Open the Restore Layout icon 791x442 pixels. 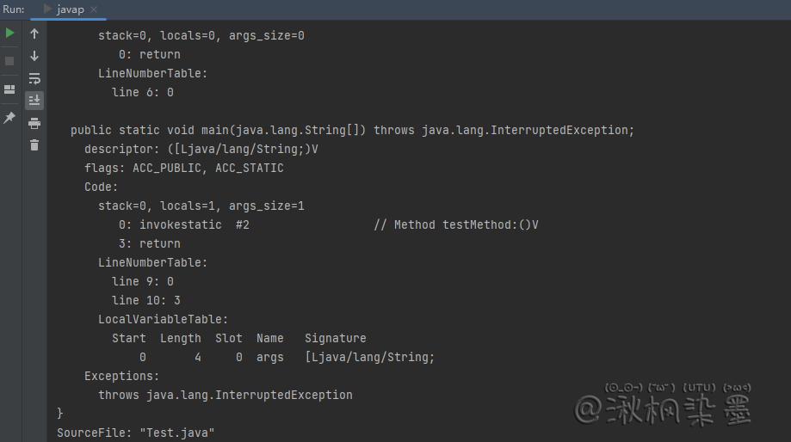point(9,89)
